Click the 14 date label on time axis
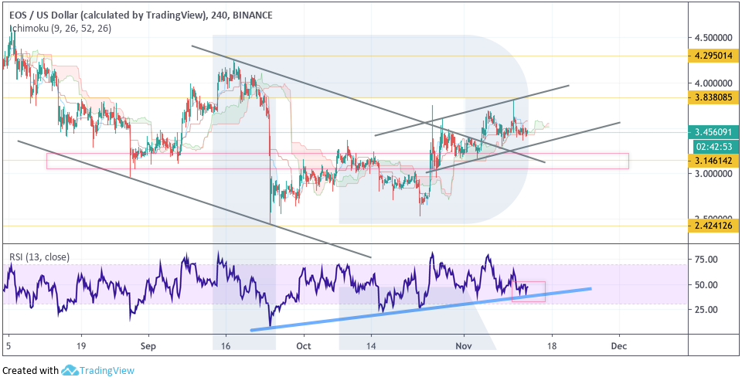 coord(372,347)
